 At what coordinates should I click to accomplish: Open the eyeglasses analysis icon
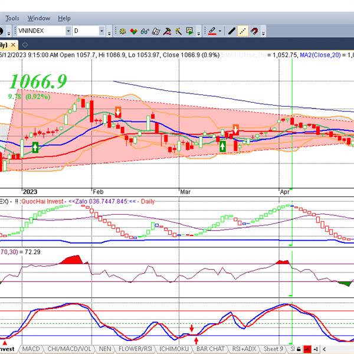tap(145, 31)
